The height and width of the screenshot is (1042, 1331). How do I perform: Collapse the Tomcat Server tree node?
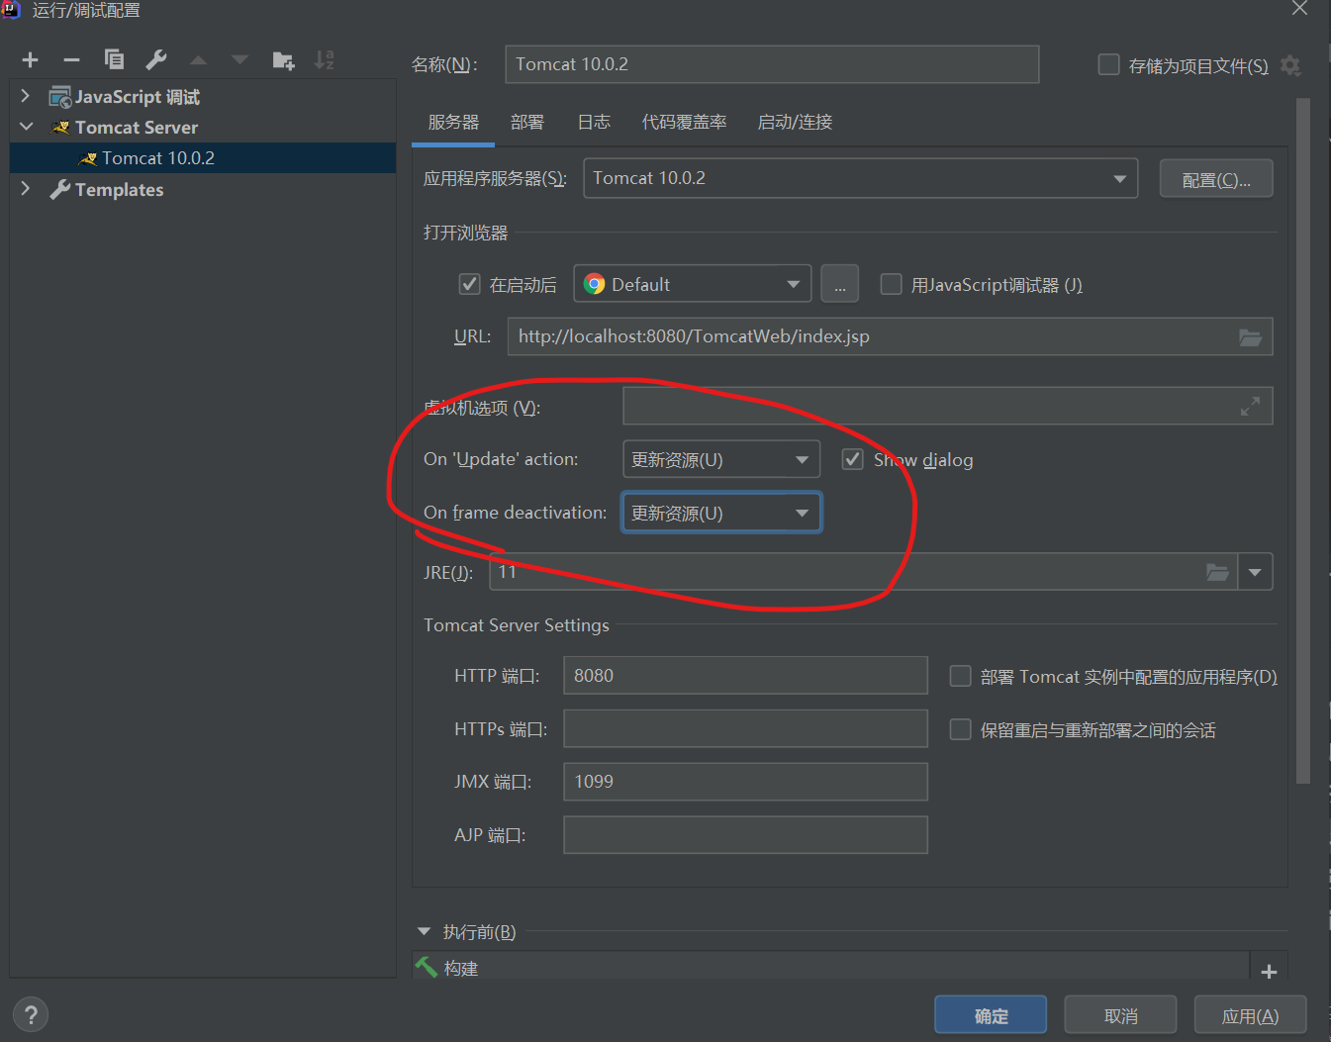click(x=26, y=127)
